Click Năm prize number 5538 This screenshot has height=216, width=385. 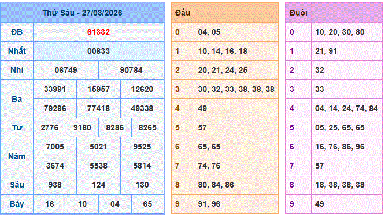(98, 166)
